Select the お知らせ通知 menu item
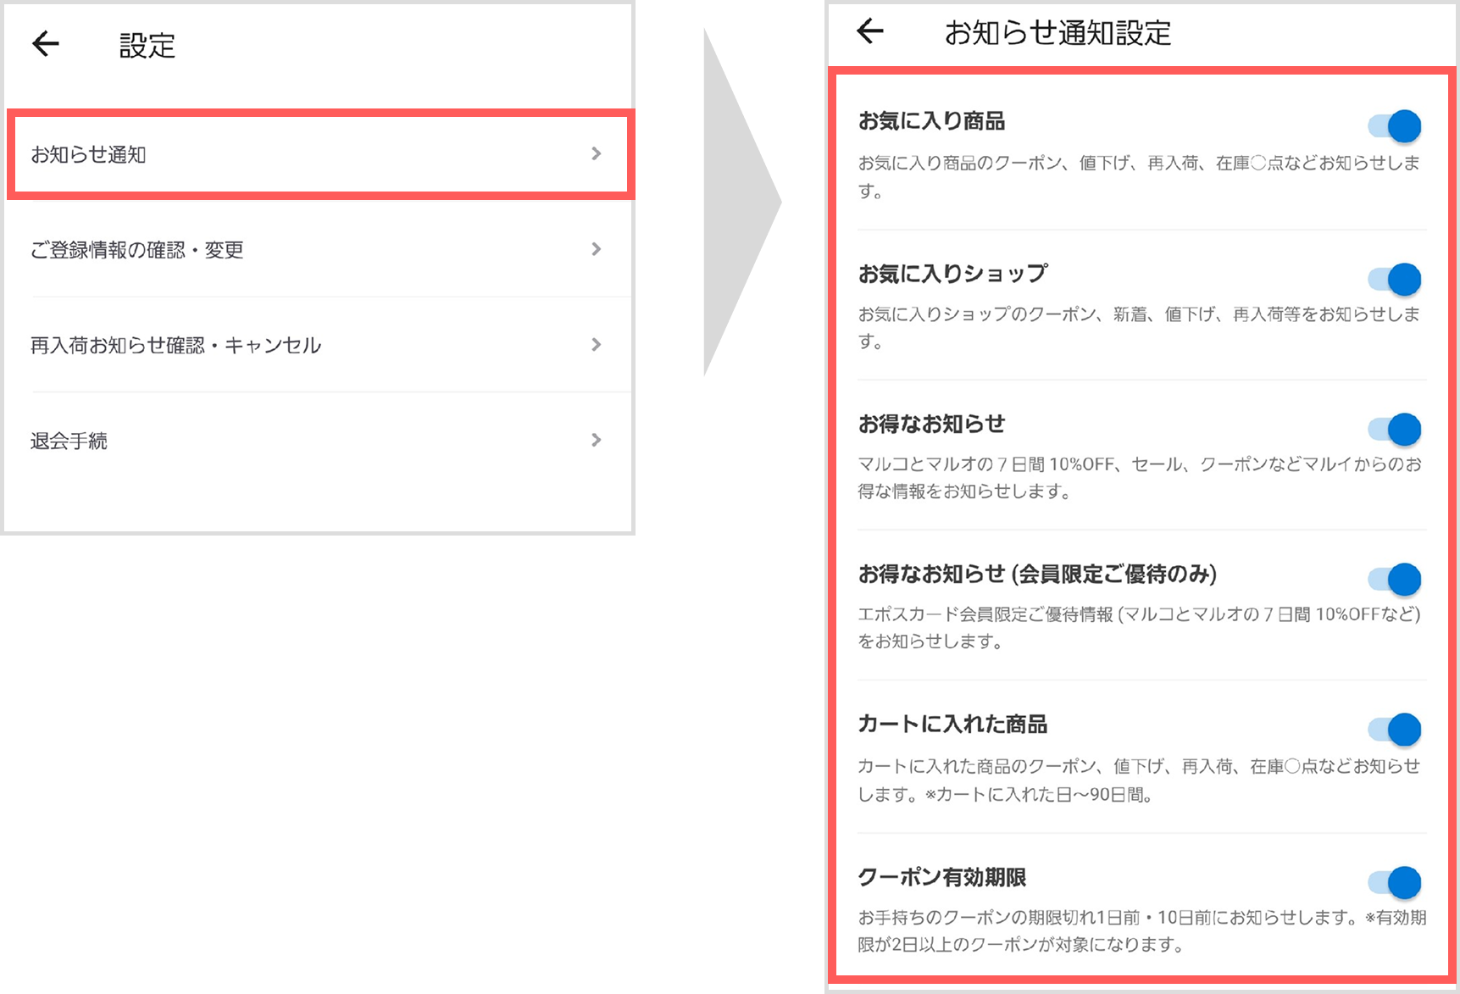 (89, 154)
